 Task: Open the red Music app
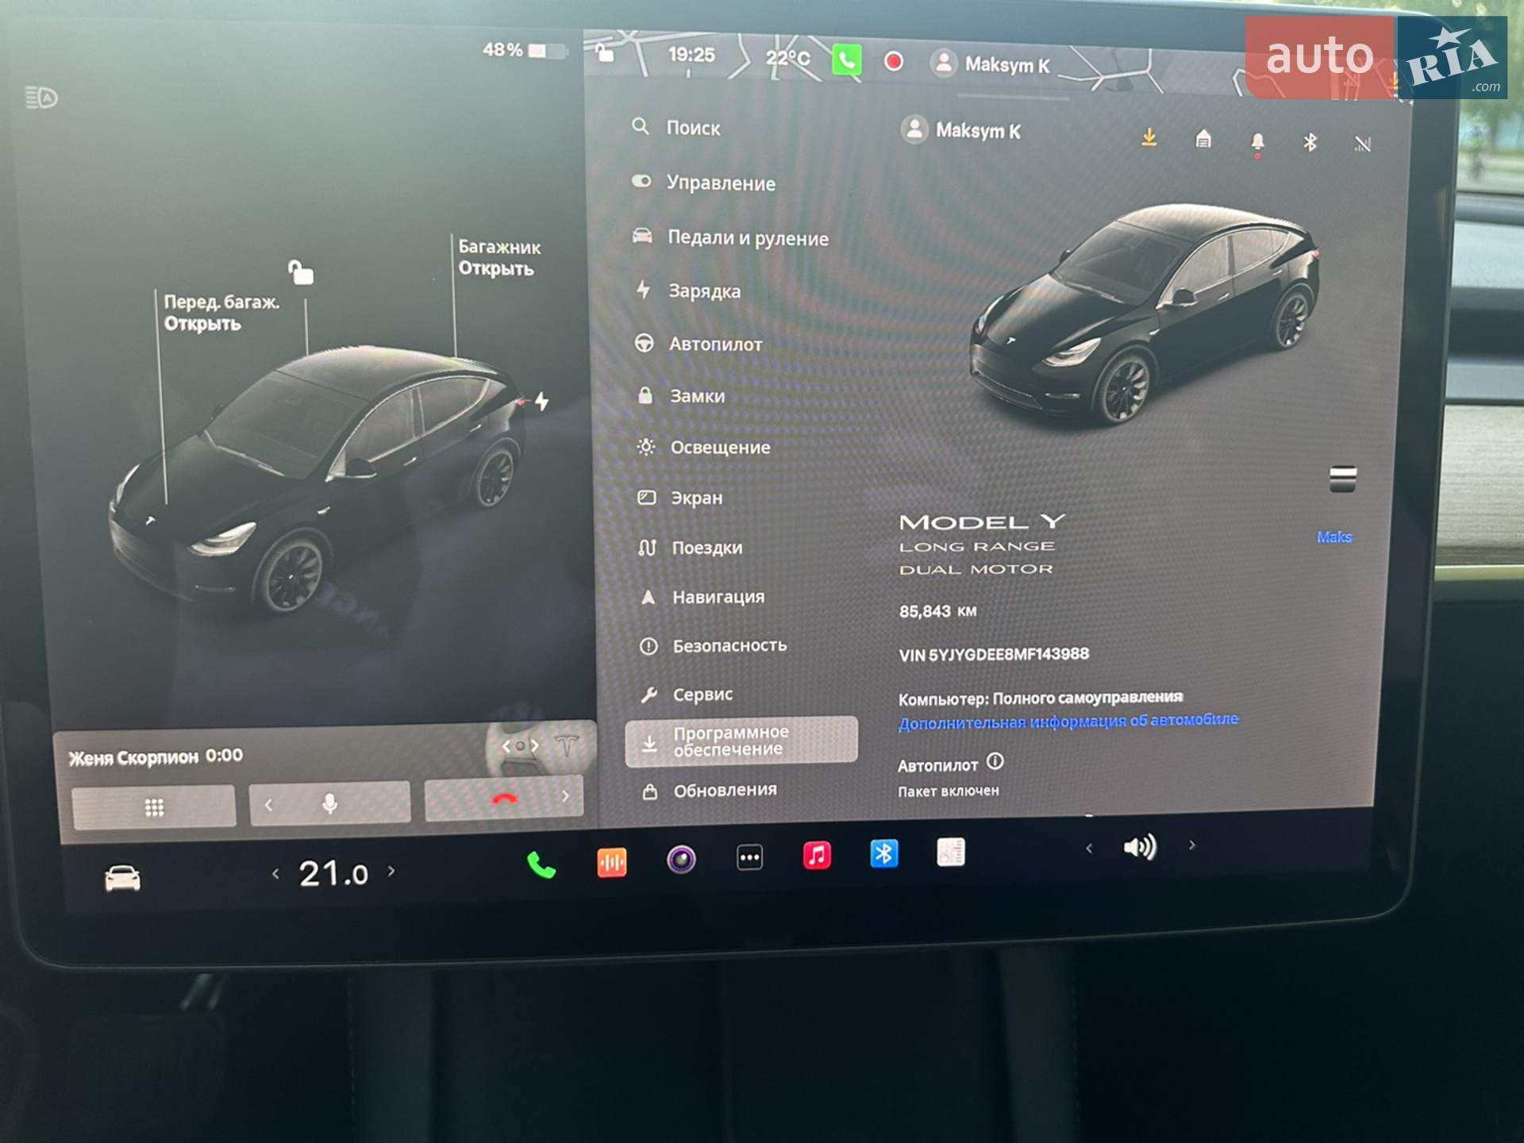click(817, 855)
